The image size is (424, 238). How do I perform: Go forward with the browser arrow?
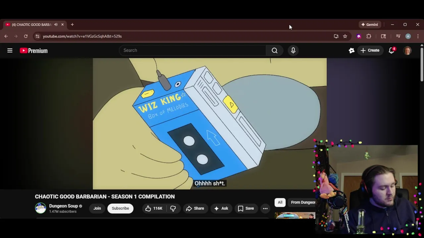(16, 36)
